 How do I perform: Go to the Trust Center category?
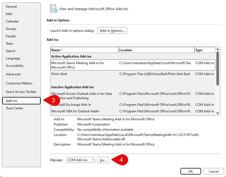point(15,108)
